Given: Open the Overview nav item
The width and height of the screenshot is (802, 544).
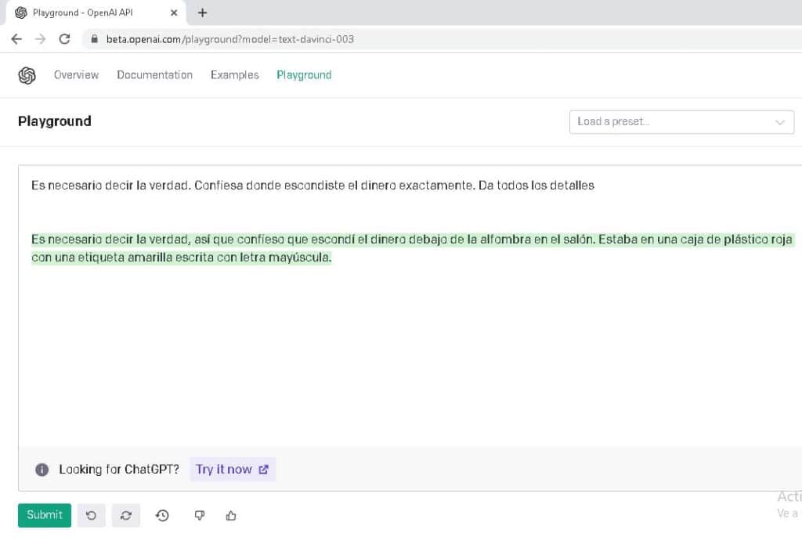Looking at the screenshot, I should 76,75.
